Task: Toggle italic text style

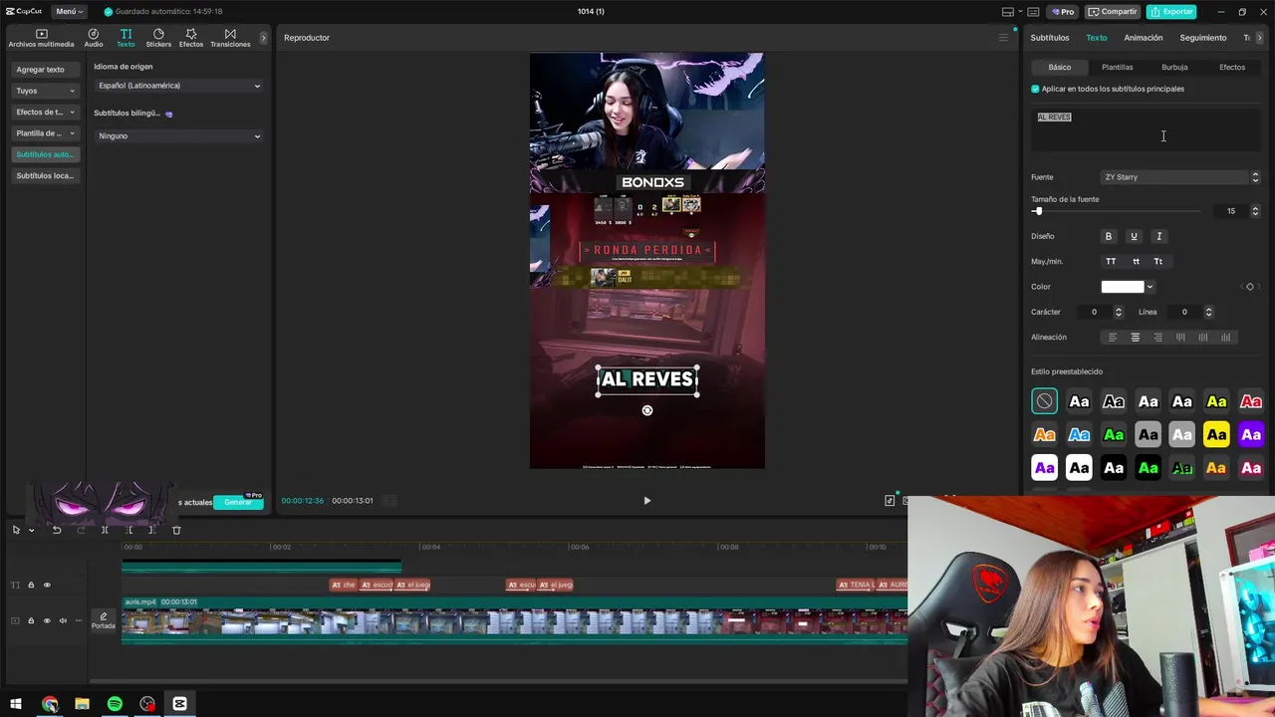Action: (x=1158, y=236)
